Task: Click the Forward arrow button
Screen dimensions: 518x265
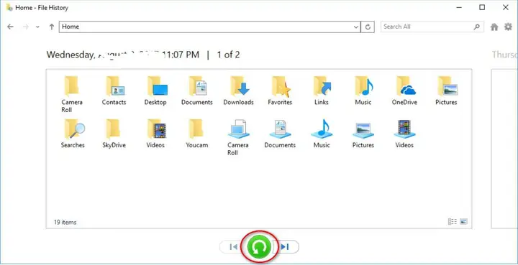Action: tap(25, 27)
